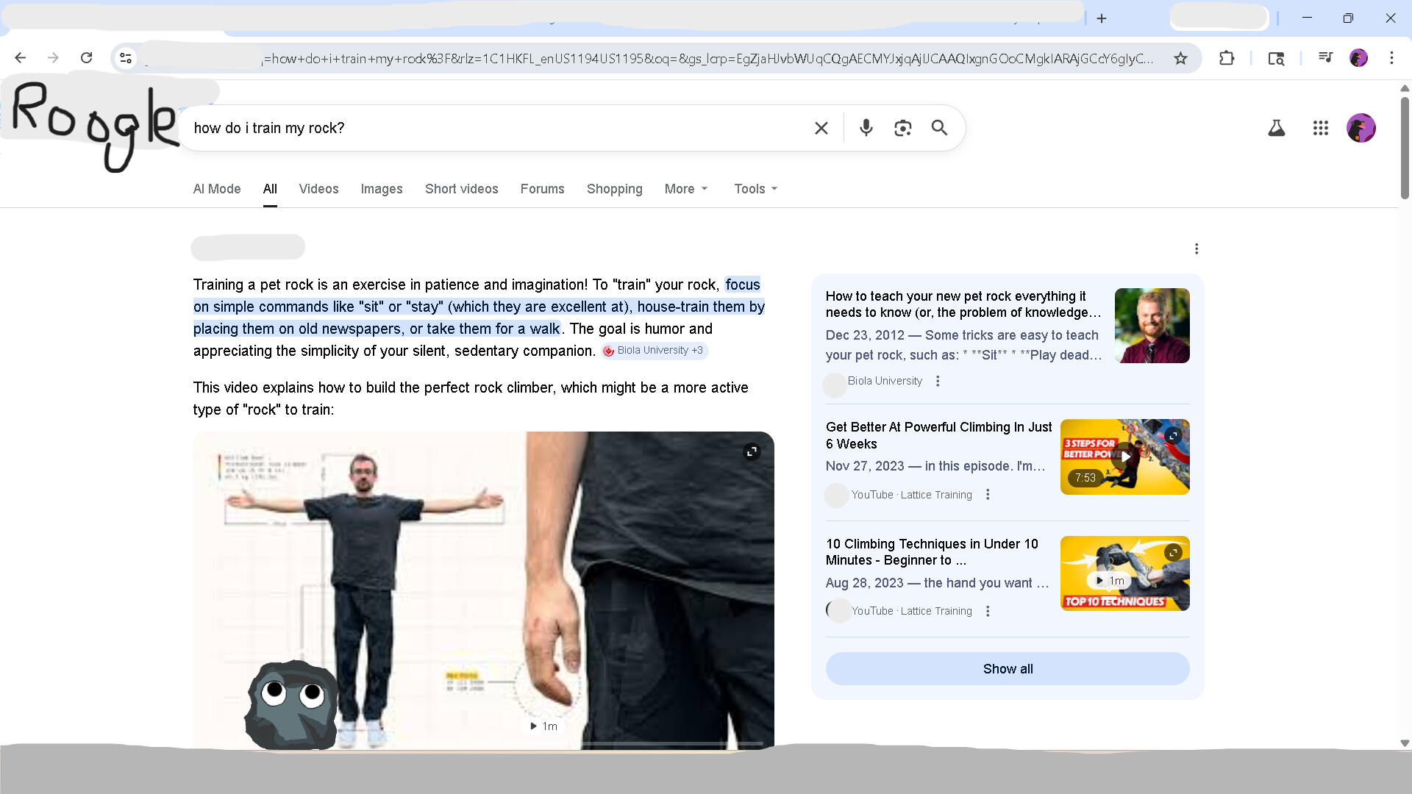The width and height of the screenshot is (1412, 794).
Task: Bookmark this page with star icon
Action: (1180, 58)
